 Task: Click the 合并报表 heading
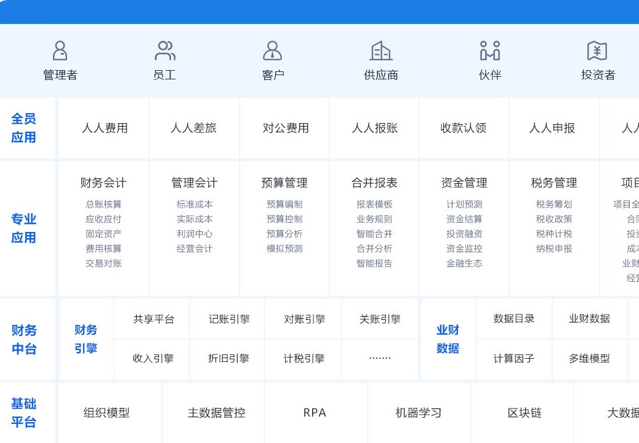point(374,182)
